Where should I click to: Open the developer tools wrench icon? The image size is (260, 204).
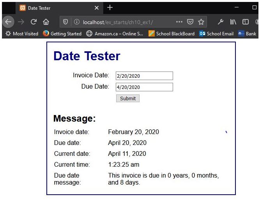221,22
